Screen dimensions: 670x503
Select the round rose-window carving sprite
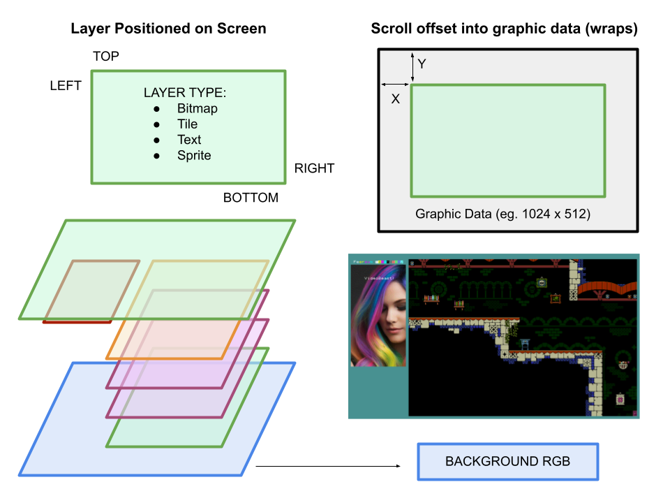pos(439,288)
